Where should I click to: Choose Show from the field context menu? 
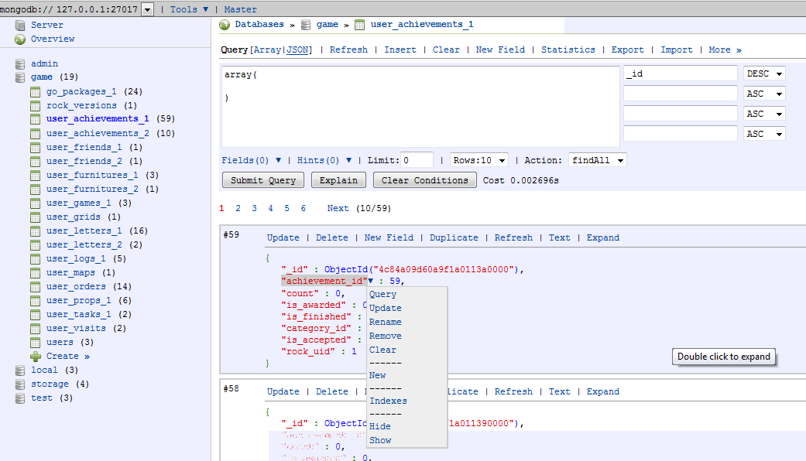[x=380, y=440]
